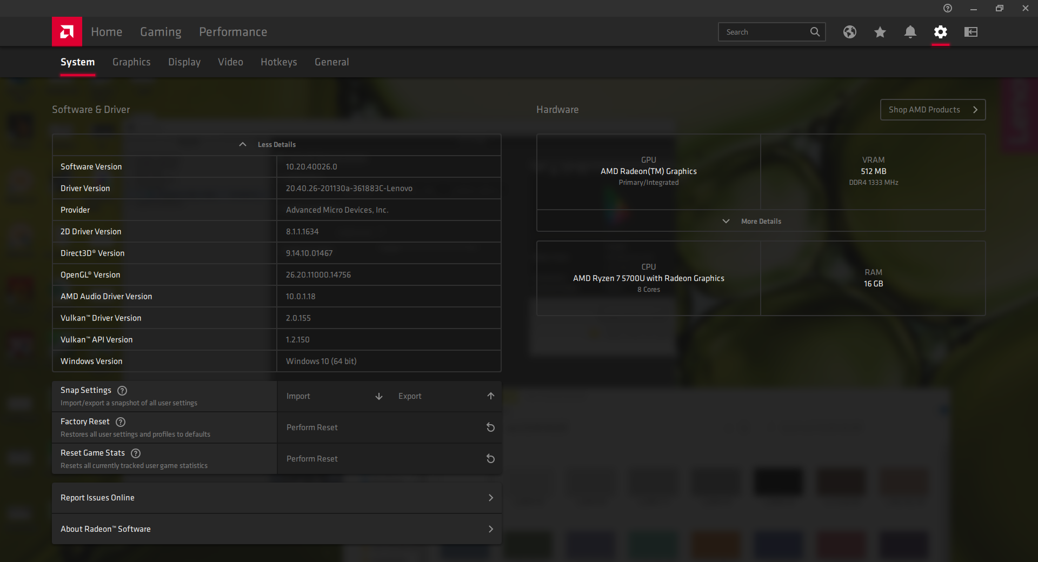Toggle the sidebar panel icon
Viewport: 1038px width, 562px height.
[x=971, y=32]
